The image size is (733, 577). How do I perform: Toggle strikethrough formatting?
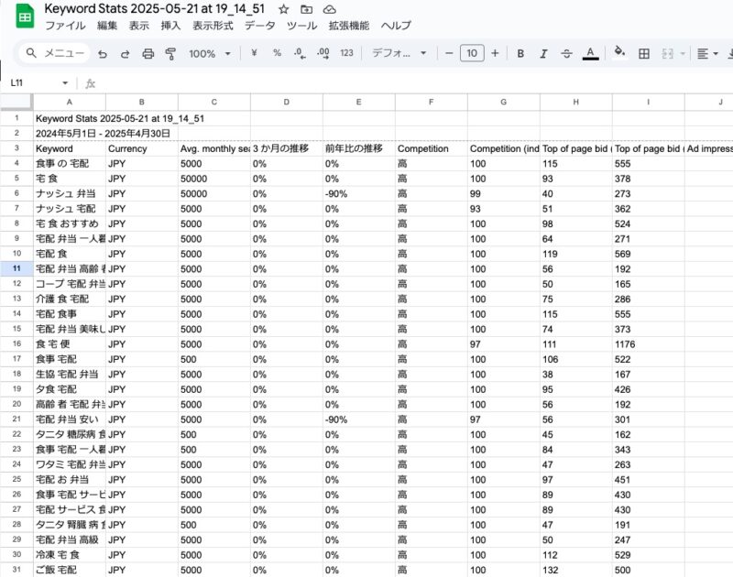pos(566,54)
